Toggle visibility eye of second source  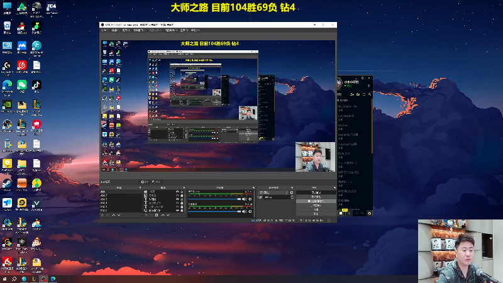(x=177, y=196)
